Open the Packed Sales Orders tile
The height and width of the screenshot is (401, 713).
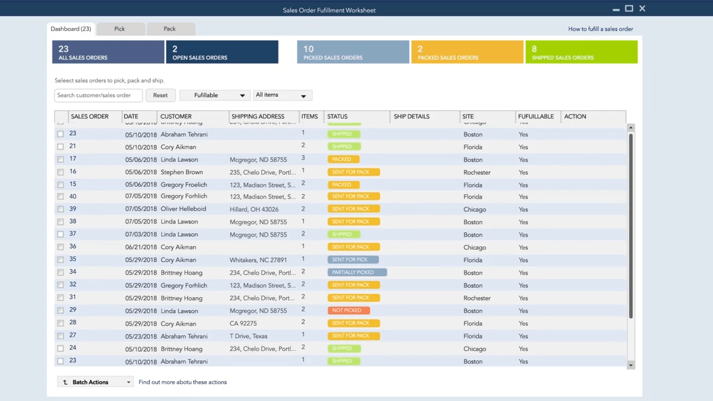tap(467, 52)
